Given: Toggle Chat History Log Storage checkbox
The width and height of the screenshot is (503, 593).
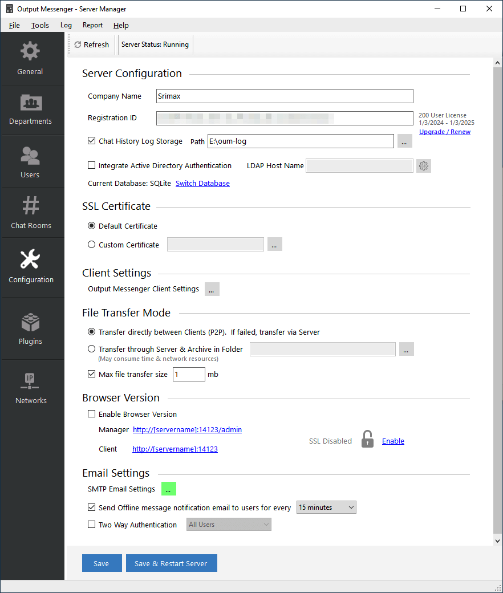Looking at the screenshot, I should click(x=91, y=141).
